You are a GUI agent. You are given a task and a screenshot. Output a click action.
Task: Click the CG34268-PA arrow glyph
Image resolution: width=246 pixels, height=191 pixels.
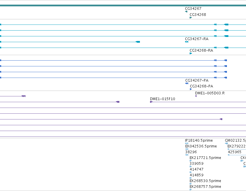[191, 89]
